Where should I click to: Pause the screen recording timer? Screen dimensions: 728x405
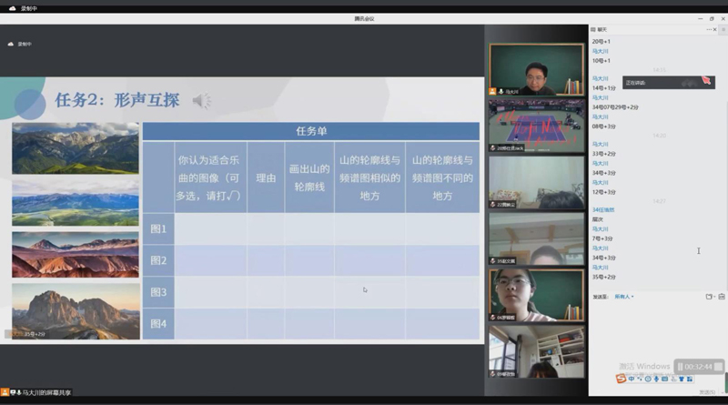[x=682, y=367]
